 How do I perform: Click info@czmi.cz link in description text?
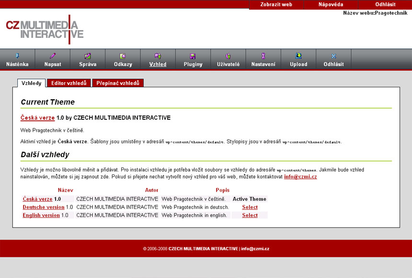[300, 176]
